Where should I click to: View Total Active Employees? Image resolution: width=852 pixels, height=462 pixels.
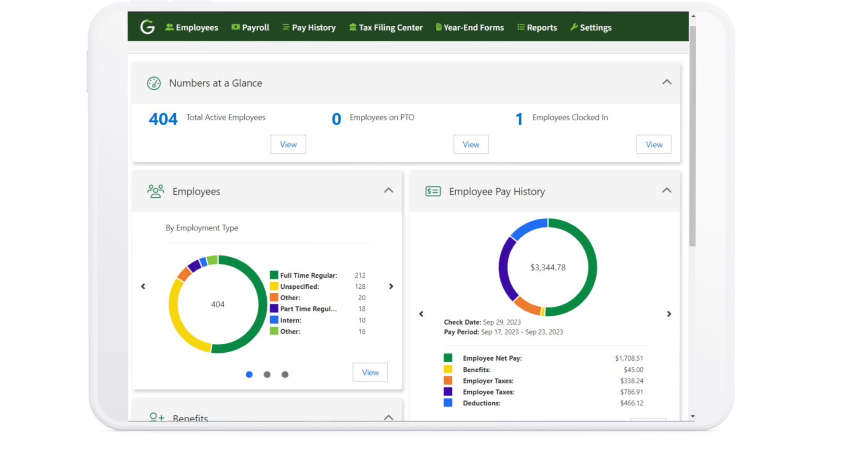click(x=288, y=144)
